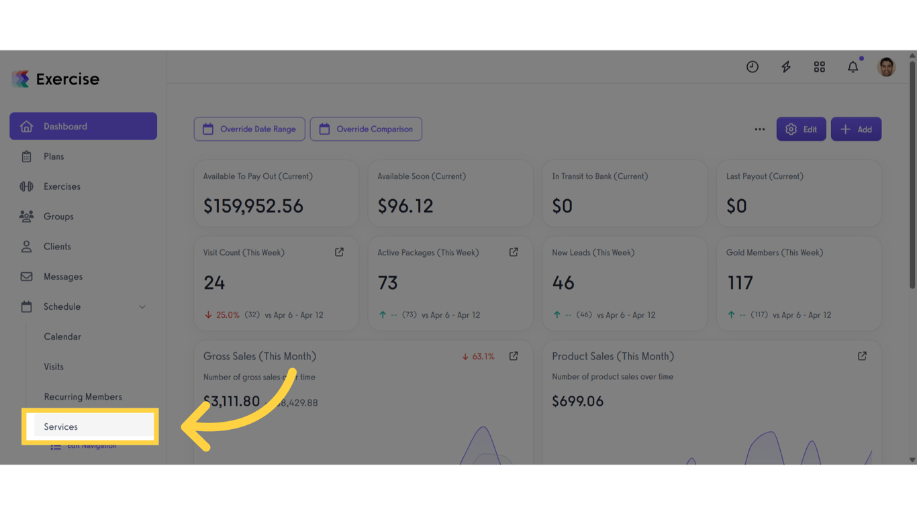Click the Edit dashboard button
This screenshot has height=515, width=917.
click(x=801, y=129)
